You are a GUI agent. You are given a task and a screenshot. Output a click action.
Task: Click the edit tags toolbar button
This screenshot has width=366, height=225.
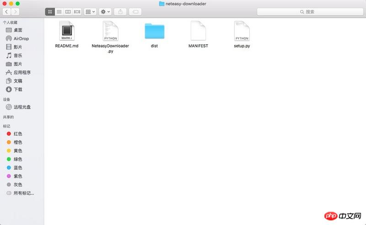click(135, 12)
